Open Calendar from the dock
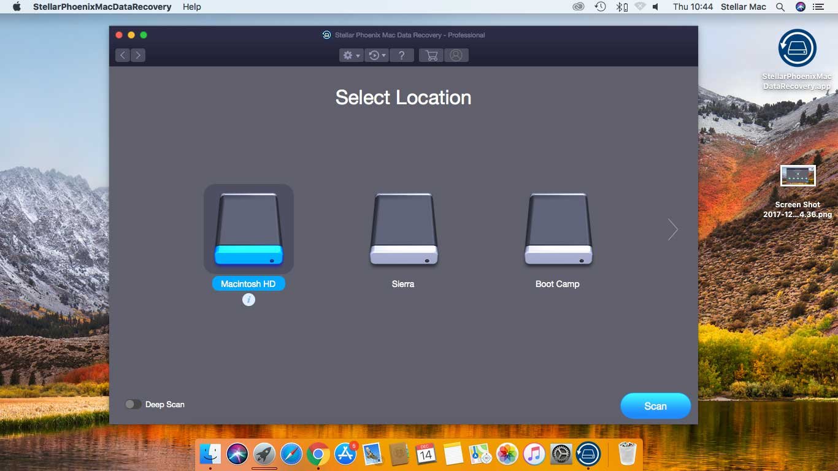Screen dimensions: 838x471 (426, 454)
